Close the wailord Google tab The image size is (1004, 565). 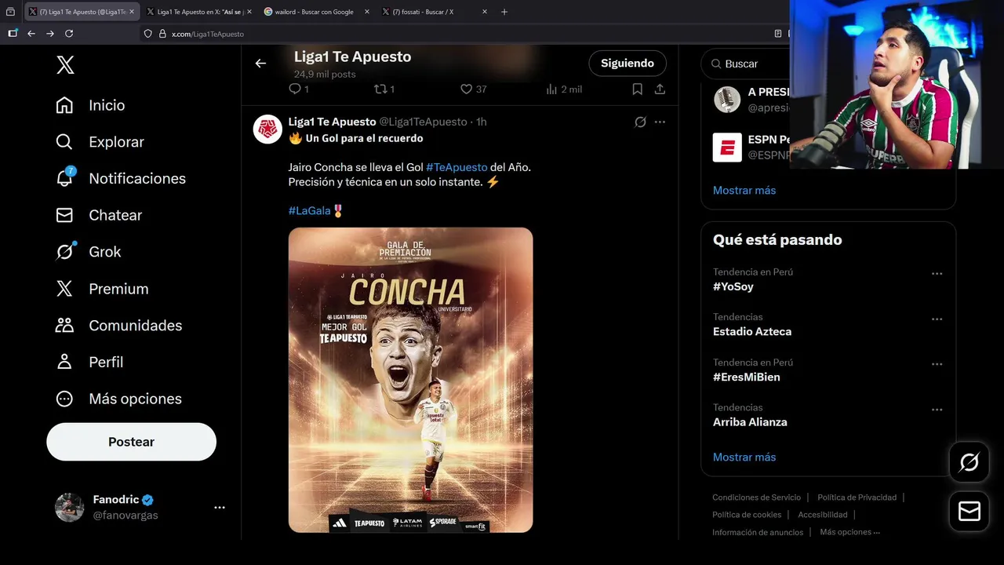(x=366, y=12)
